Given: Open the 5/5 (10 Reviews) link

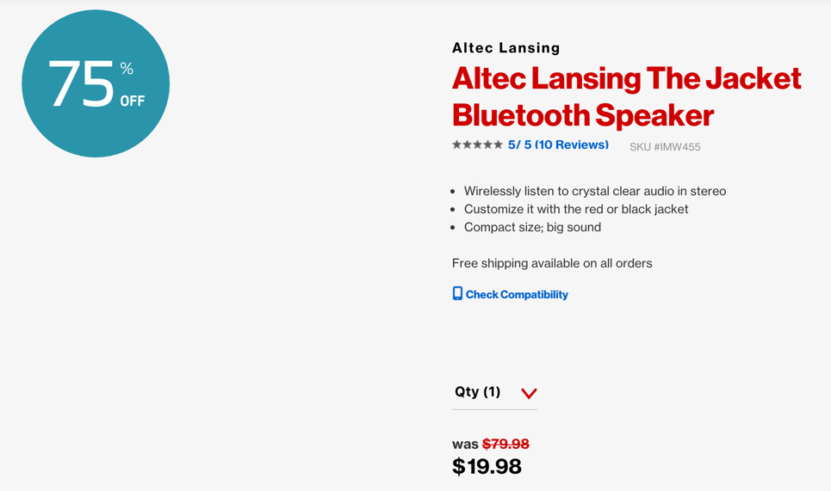Looking at the screenshot, I should pos(558,145).
